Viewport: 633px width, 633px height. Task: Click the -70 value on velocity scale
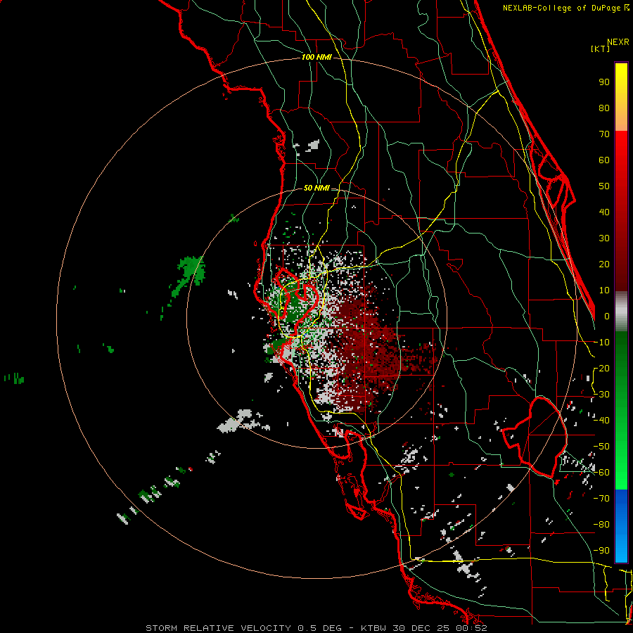pos(601,499)
